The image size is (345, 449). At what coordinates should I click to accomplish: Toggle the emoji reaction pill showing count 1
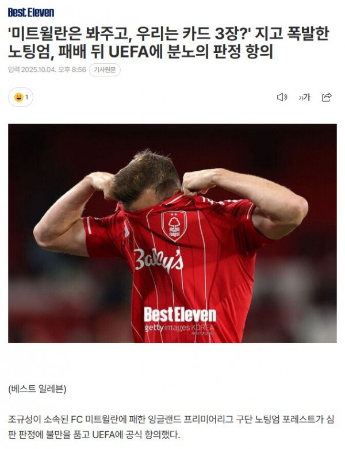[21, 97]
